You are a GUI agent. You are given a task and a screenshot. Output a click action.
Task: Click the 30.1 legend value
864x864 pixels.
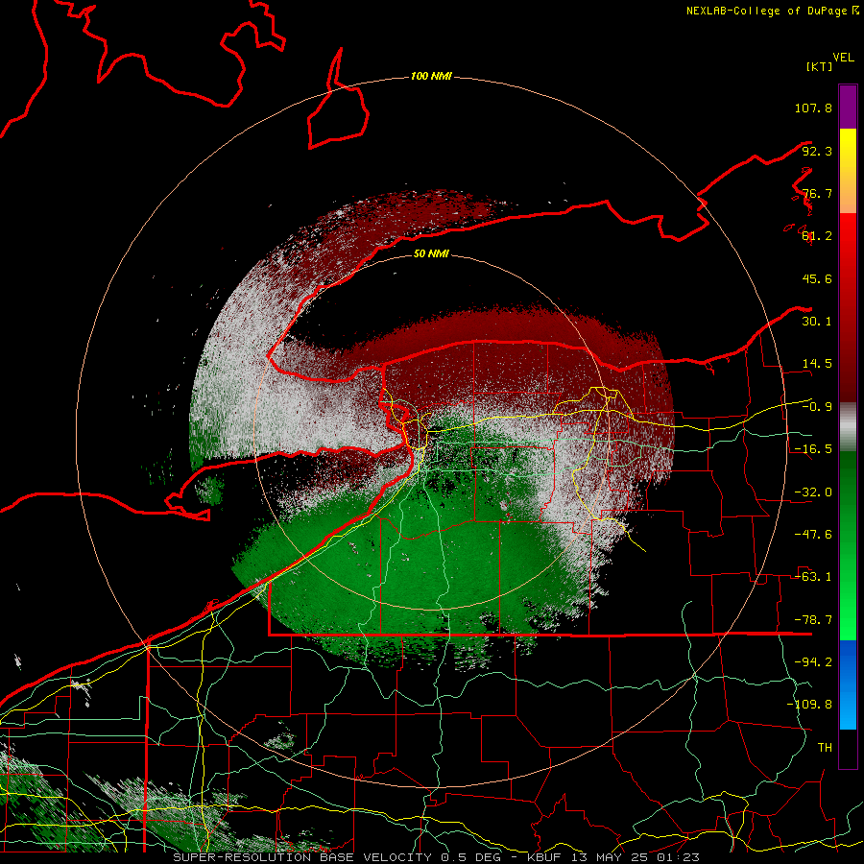tap(817, 322)
